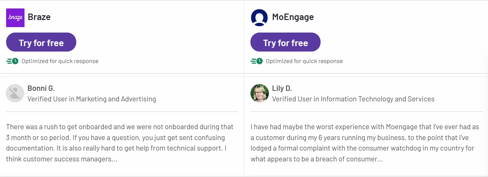The image size is (488, 177).
Task: Click Bonni G.'s placeholder avatar icon
Action: (15, 93)
